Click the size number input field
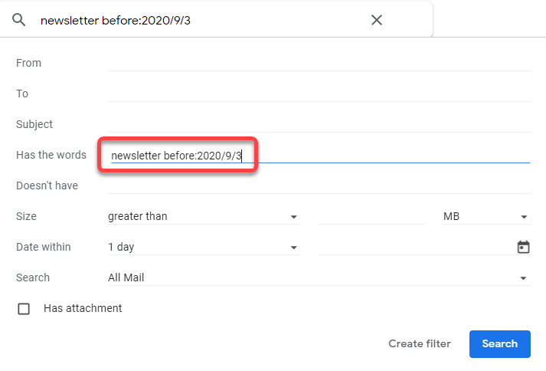Screen dimensions: 546x371 [x=371, y=217]
